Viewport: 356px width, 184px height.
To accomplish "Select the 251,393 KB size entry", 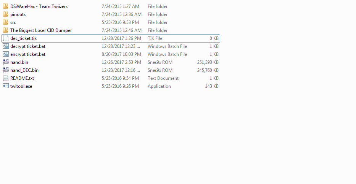I will coord(208,62).
